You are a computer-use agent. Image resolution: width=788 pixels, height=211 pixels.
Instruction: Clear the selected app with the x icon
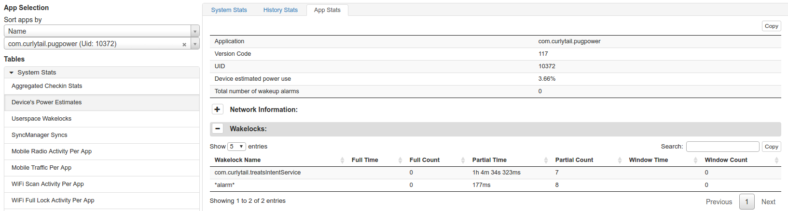[x=184, y=44]
